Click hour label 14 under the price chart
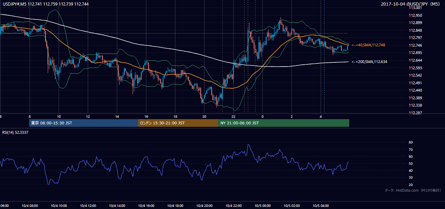 (x=117, y=117)
